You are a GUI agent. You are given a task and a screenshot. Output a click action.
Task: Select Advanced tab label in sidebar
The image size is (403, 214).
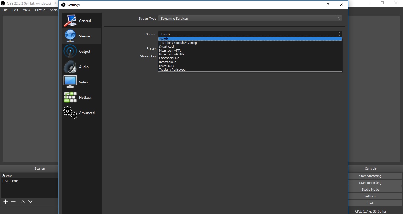87,113
